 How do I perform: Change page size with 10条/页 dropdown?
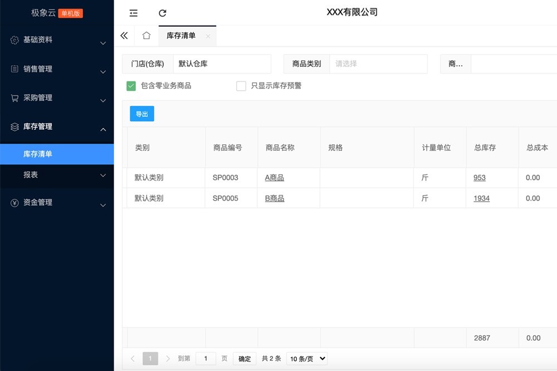coord(306,358)
